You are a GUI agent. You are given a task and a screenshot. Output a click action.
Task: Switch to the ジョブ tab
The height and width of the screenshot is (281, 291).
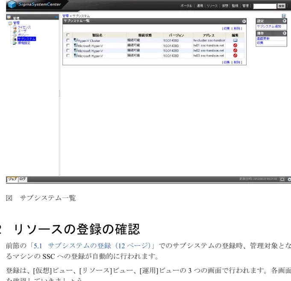point(12,179)
